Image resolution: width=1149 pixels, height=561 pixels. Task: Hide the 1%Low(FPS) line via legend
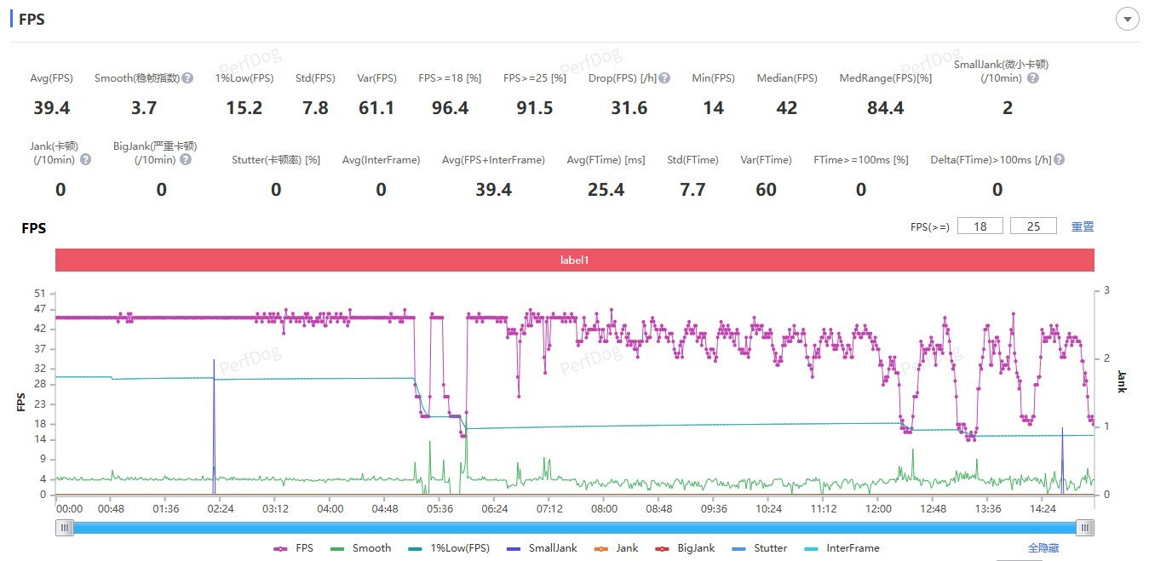tap(449, 548)
